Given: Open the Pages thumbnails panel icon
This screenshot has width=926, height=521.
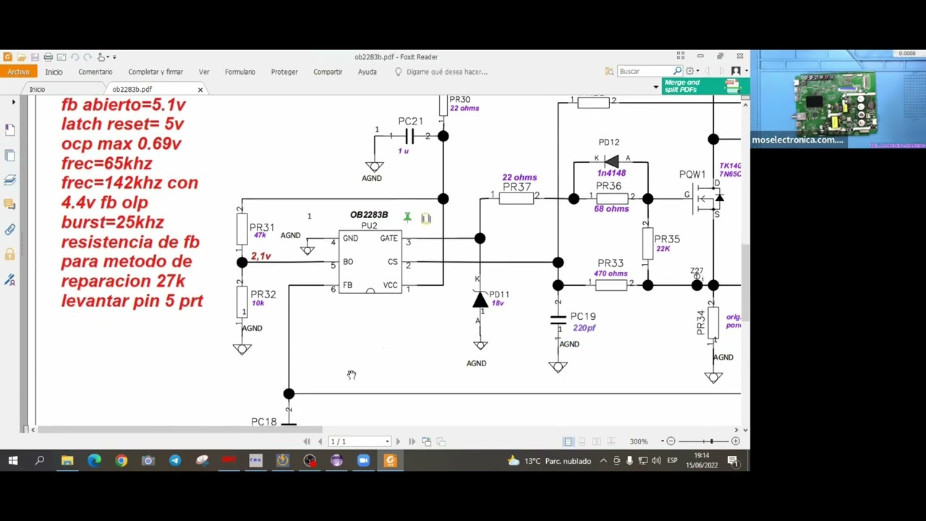Looking at the screenshot, I should (10, 156).
